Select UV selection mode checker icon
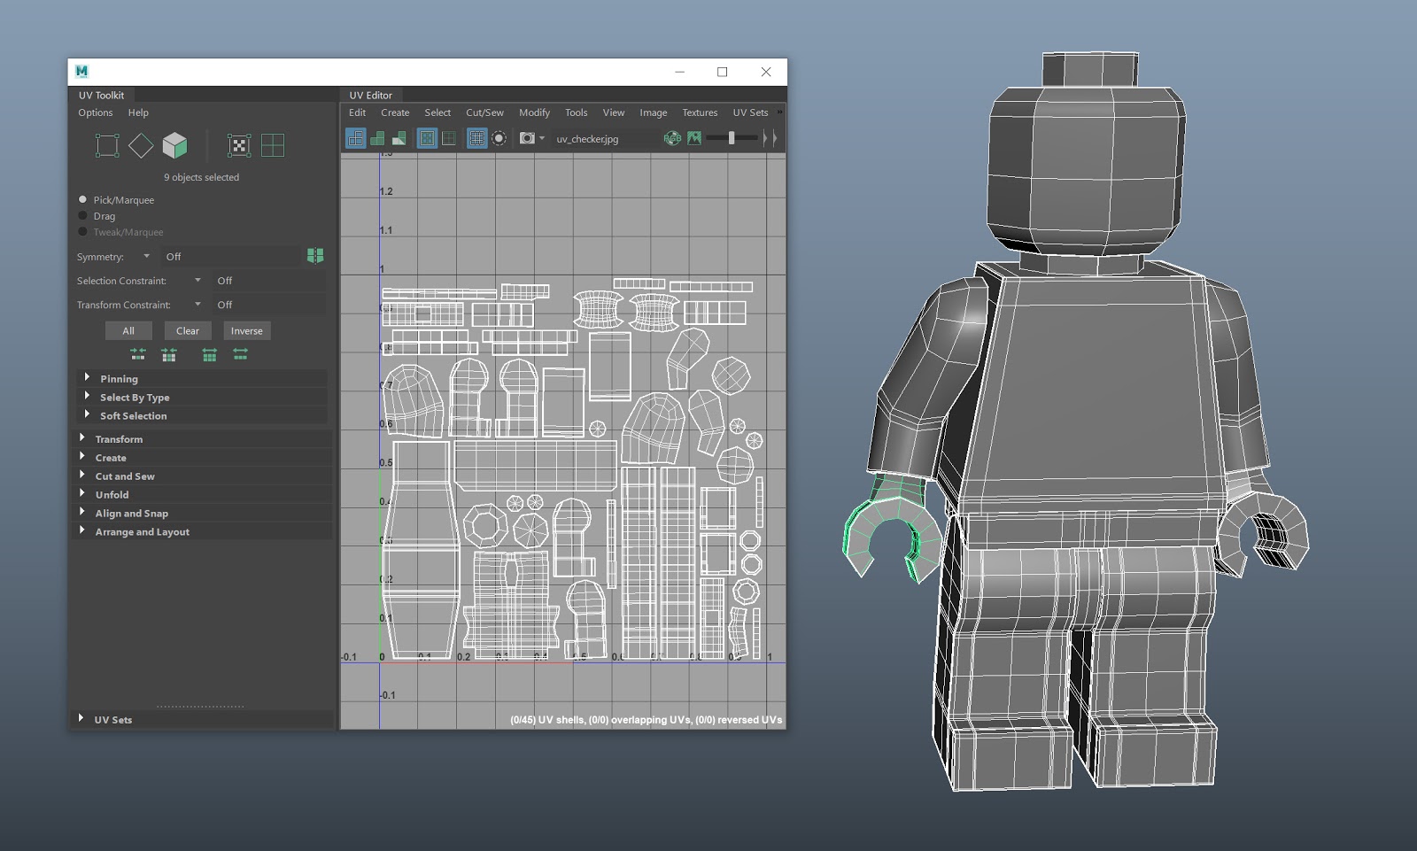 pos(239,145)
